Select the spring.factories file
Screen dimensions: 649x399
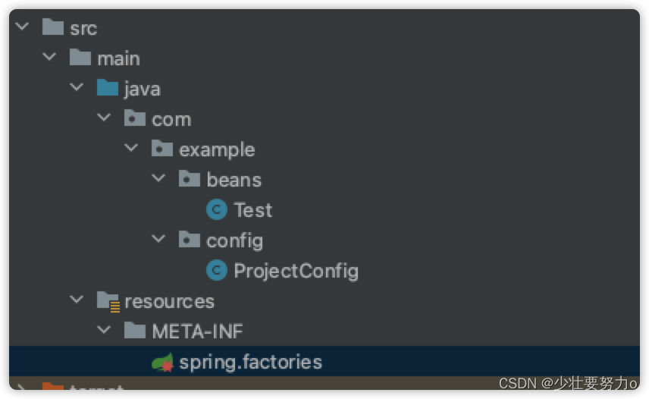[x=250, y=363]
